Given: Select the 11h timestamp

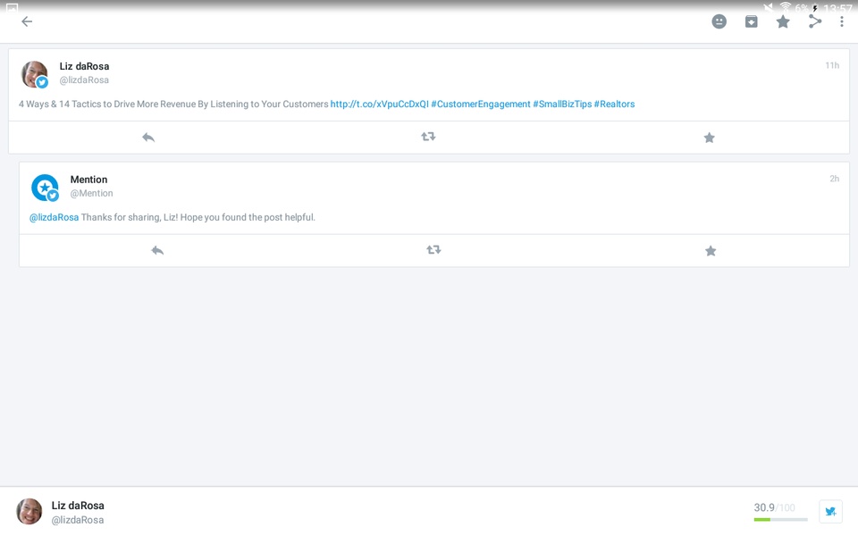Looking at the screenshot, I should (832, 65).
